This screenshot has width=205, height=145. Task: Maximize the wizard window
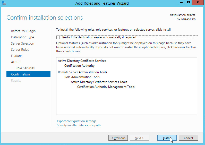189,2
